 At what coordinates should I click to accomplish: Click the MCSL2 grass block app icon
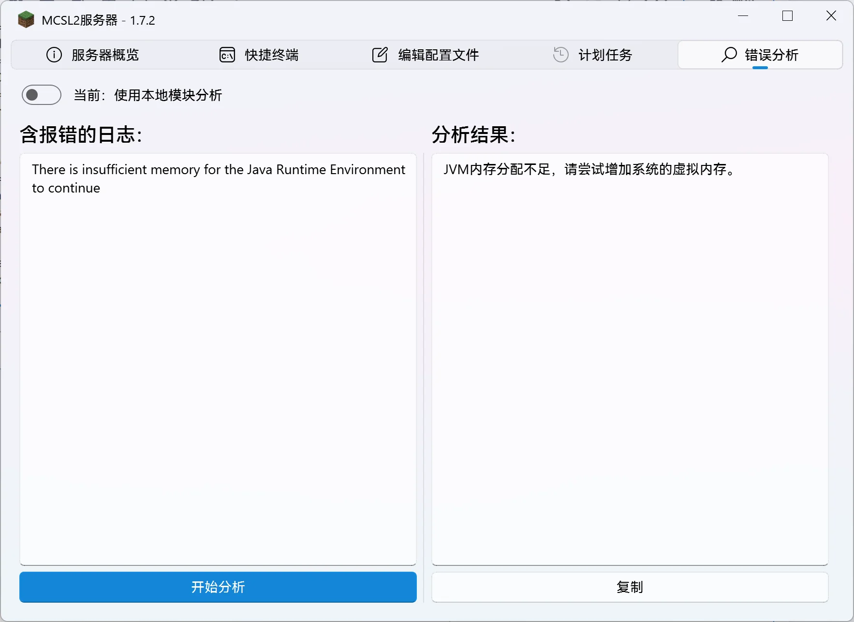[x=26, y=19]
